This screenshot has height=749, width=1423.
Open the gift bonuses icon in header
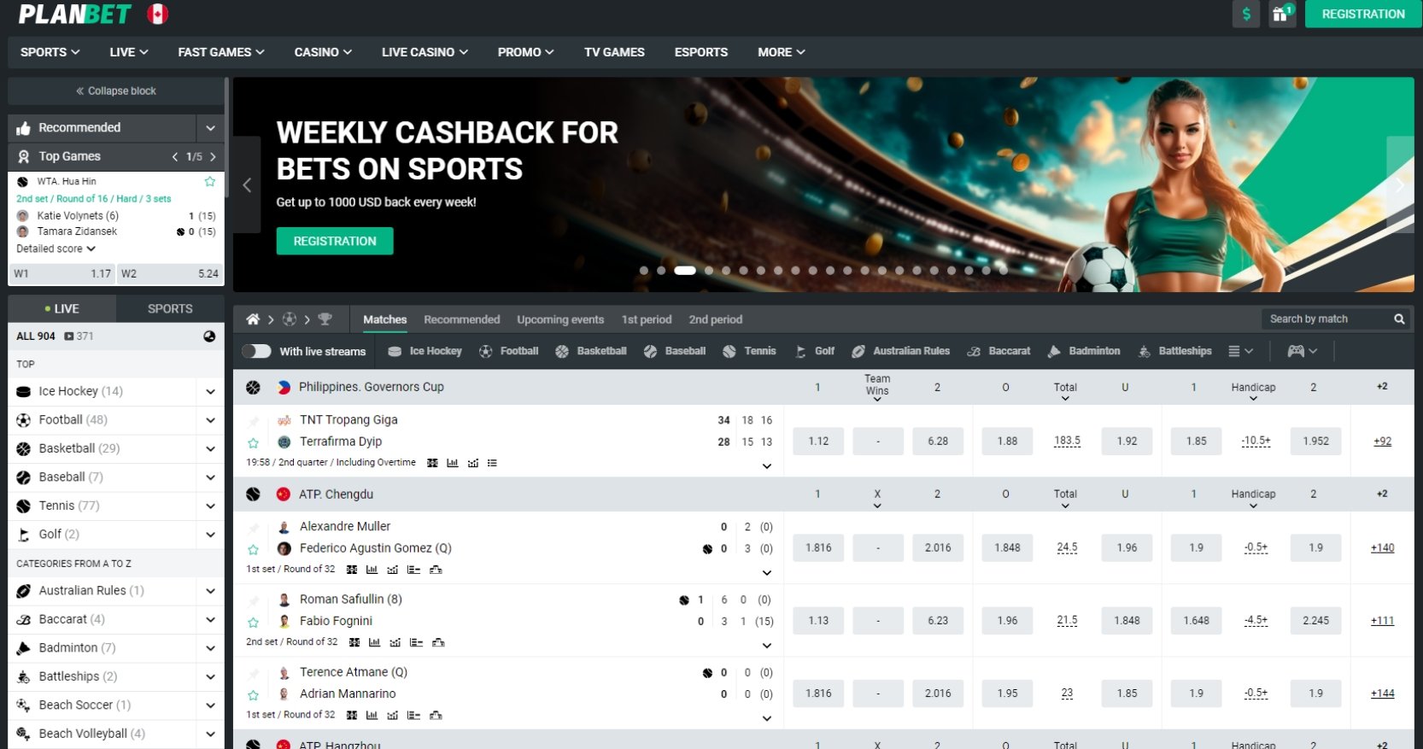[1281, 14]
